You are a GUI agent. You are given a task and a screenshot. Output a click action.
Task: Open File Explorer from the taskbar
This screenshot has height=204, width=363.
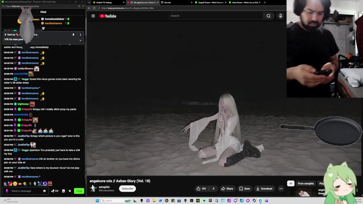point(154,201)
